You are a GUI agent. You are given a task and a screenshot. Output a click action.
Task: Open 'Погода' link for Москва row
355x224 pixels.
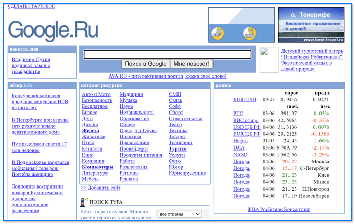241,161
